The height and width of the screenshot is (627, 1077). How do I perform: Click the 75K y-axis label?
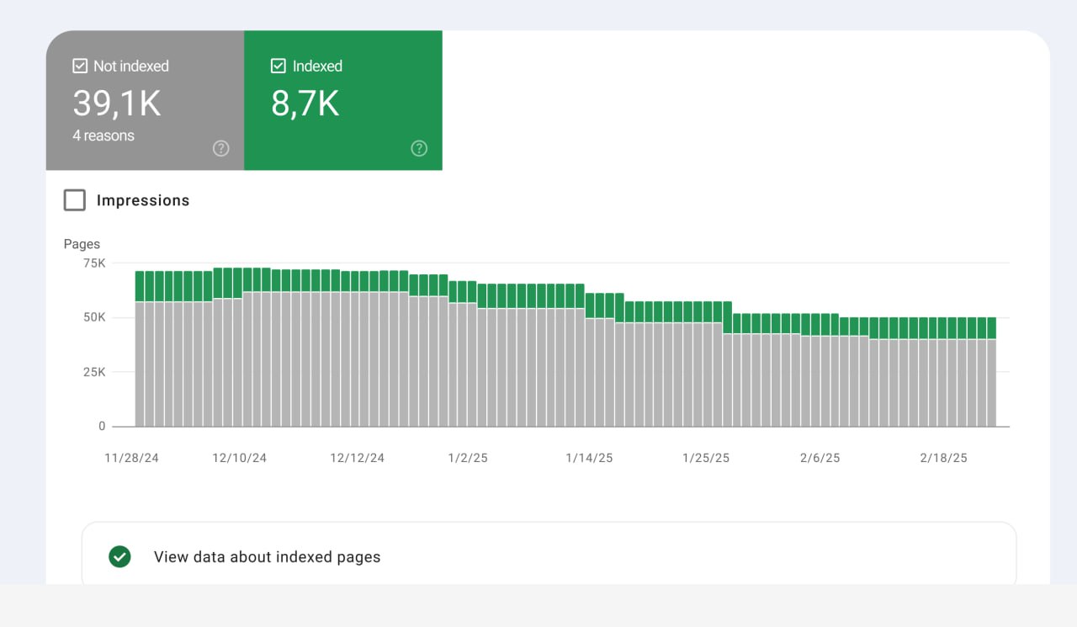click(93, 263)
